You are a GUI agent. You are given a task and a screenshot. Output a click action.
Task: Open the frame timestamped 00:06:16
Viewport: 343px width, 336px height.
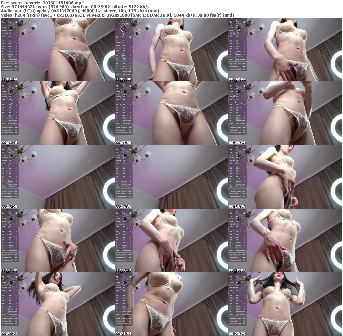[57, 113]
